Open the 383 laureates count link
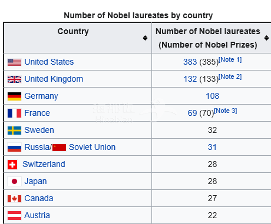This screenshot has height=224, width=271. click(190, 62)
